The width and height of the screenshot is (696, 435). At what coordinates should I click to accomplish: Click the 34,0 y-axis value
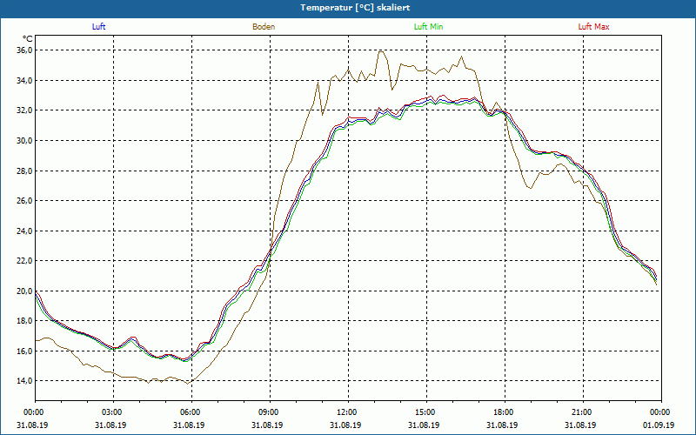coord(24,80)
